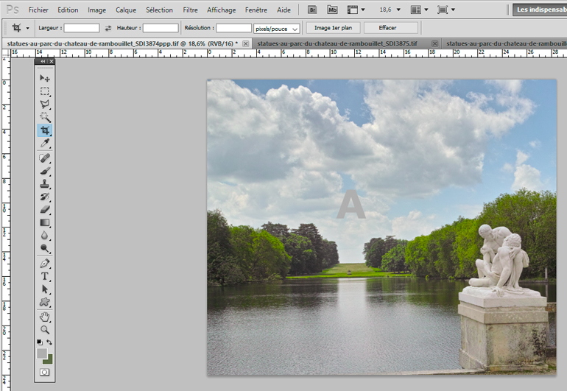Viewport: 567px width, 391px height.
Task: Select the Brush tool
Action: coord(44,171)
